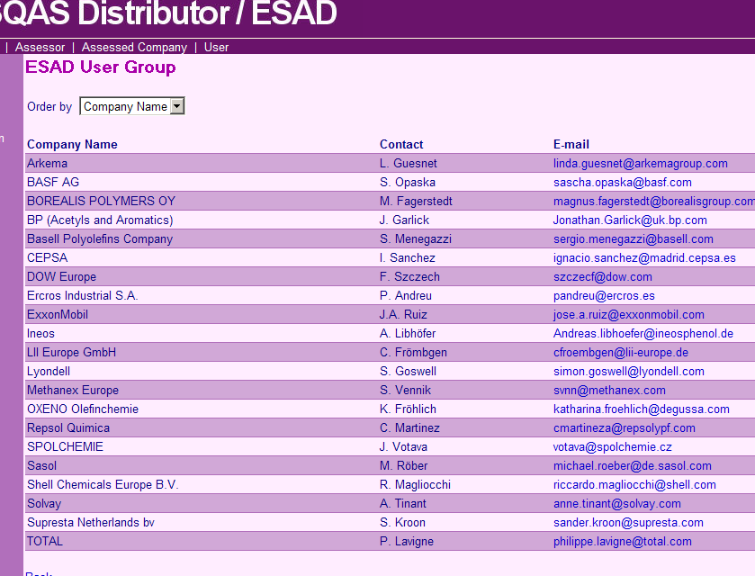Click jose.a.ruiz@exxonmobil.com email link
Screen dimensions: 755x576
coord(628,314)
